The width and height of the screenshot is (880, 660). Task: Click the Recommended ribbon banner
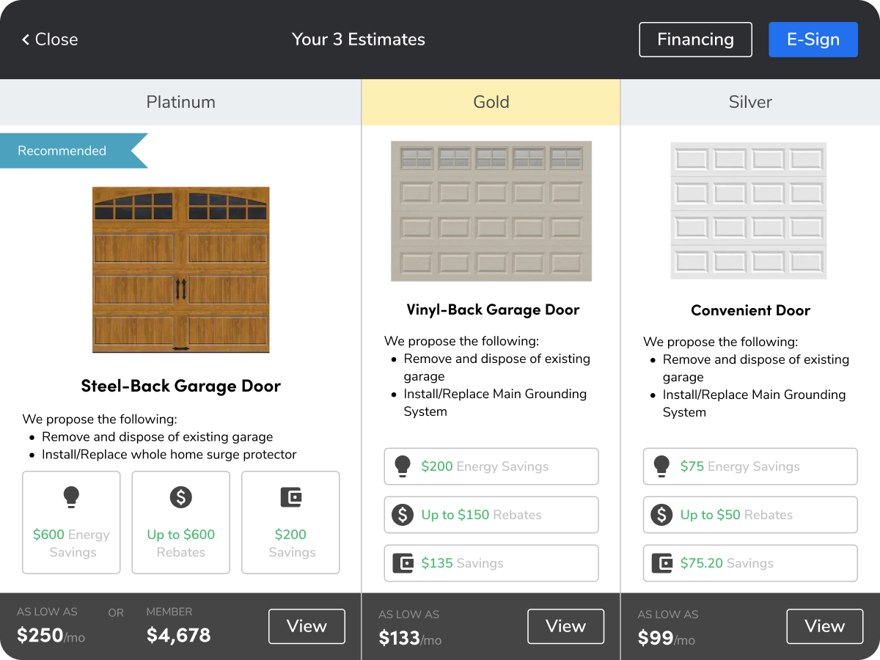pyautogui.click(x=62, y=150)
